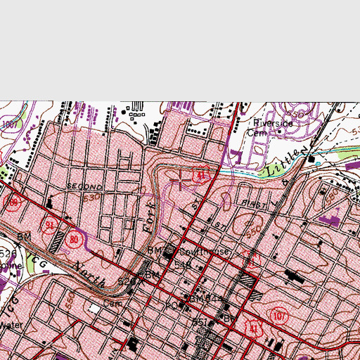The height and width of the screenshot is (360, 360).
Task: Click the "548" elevation label
Action: (x=183, y=265)
